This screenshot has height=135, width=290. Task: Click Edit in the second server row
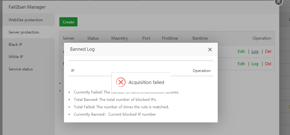click(241, 64)
